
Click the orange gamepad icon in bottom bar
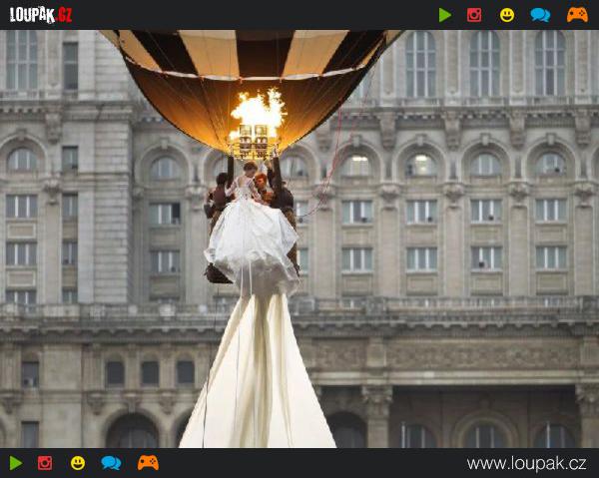tap(148, 463)
